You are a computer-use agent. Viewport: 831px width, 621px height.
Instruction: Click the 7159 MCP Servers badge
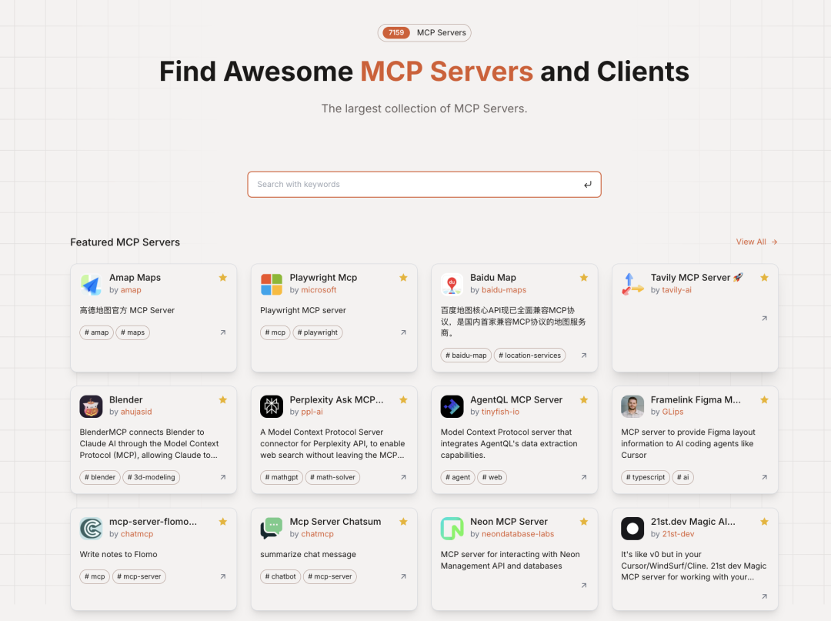(424, 33)
